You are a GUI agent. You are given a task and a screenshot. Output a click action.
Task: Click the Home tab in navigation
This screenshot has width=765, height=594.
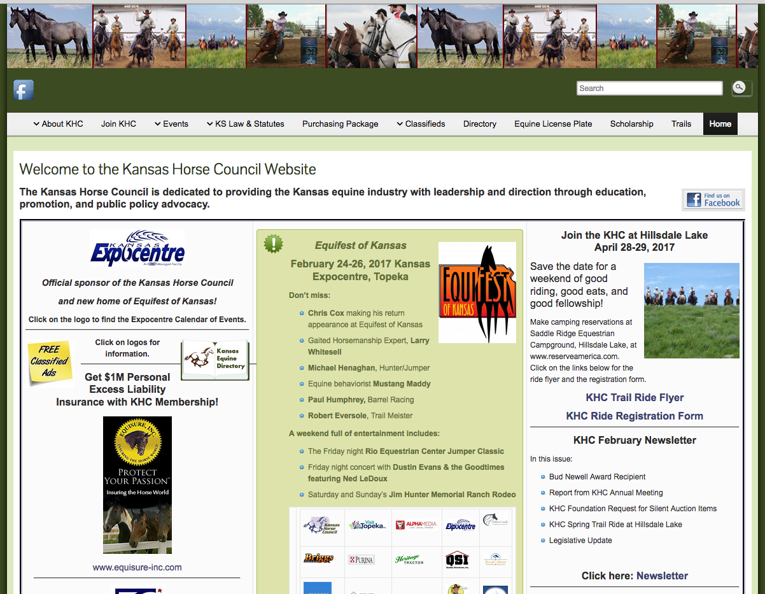coord(720,124)
